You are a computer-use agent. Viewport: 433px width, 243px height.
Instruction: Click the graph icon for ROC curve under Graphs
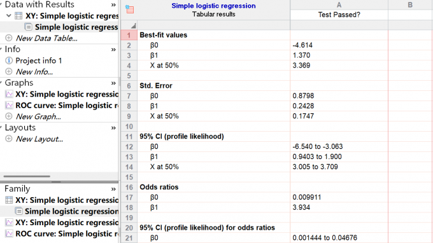(9, 105)
